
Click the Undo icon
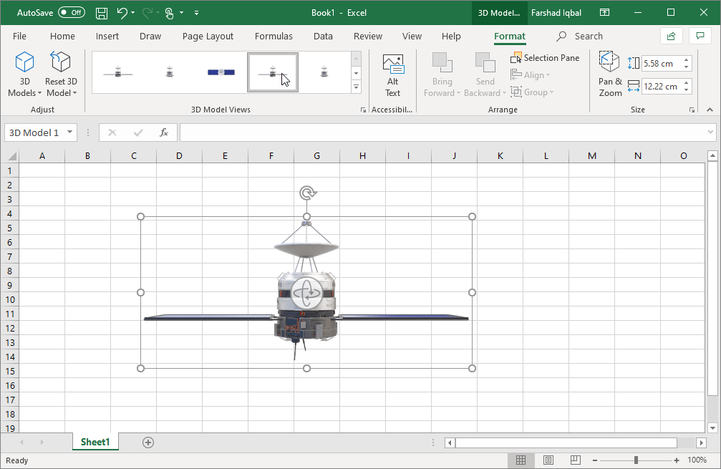pos(120,12)
